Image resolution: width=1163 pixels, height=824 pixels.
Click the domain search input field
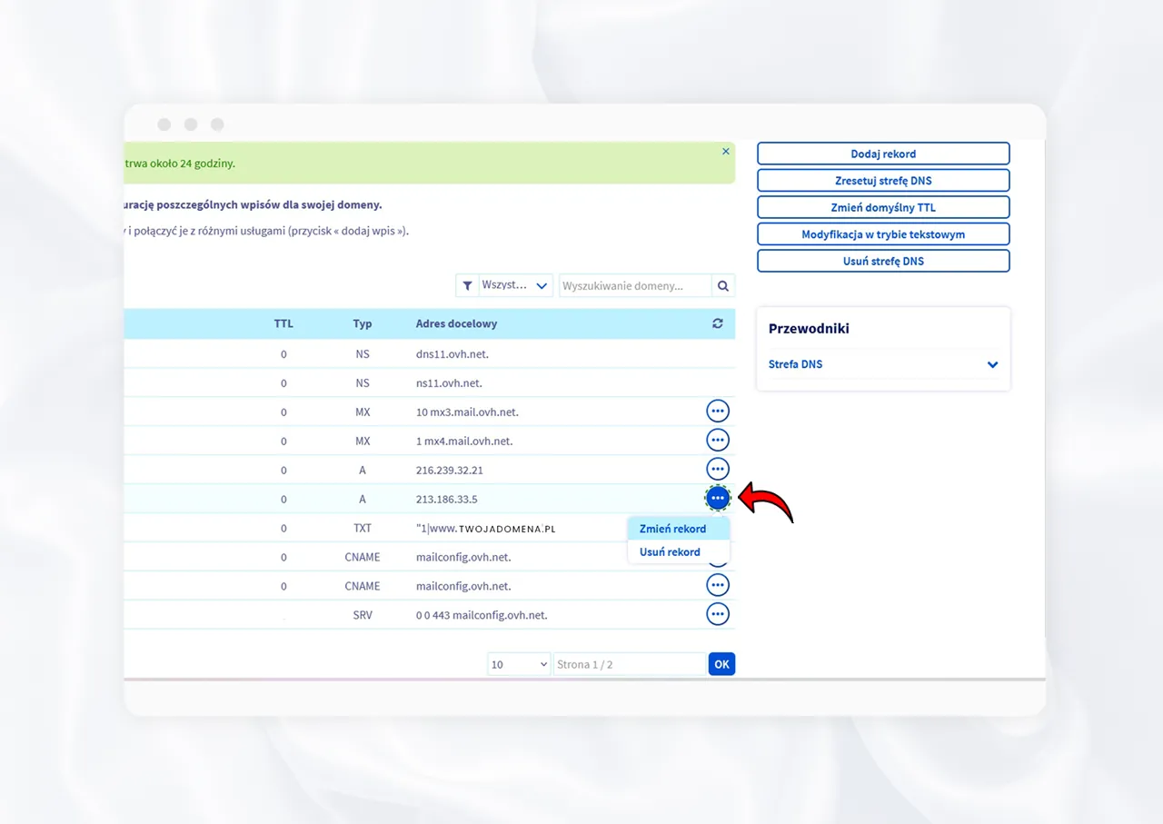coord(634,285)
